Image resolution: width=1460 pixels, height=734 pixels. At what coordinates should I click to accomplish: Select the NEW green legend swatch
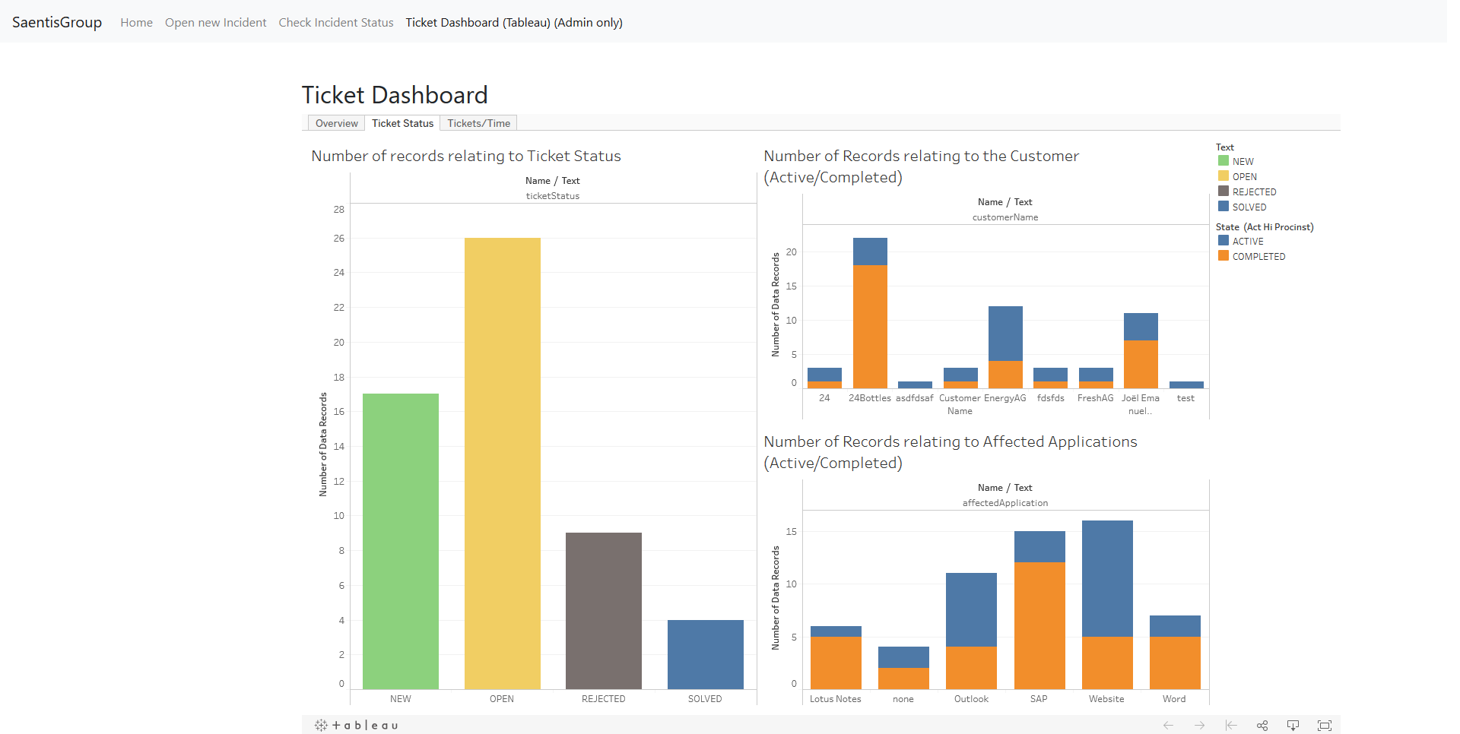[x=1224, y=161]
